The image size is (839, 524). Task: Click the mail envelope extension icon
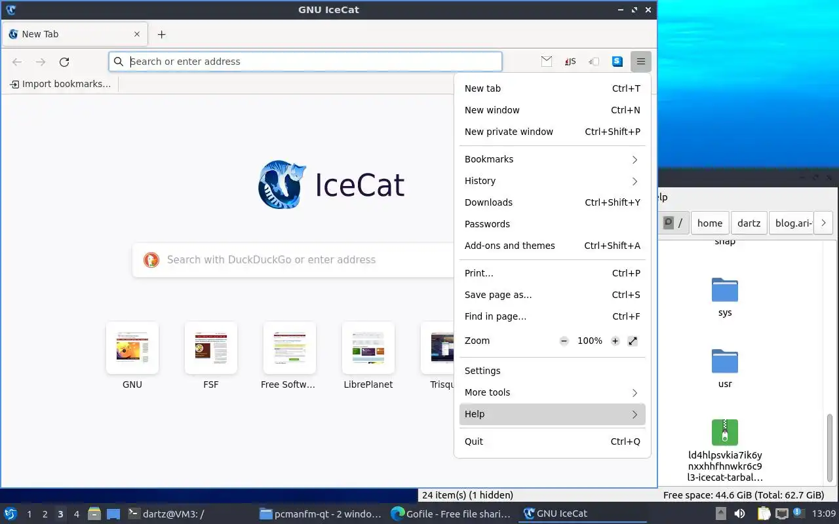click(x=547, y=62)
